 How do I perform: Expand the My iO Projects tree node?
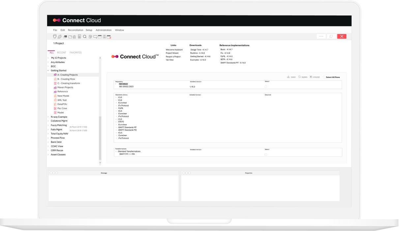[x=48, y=58]
